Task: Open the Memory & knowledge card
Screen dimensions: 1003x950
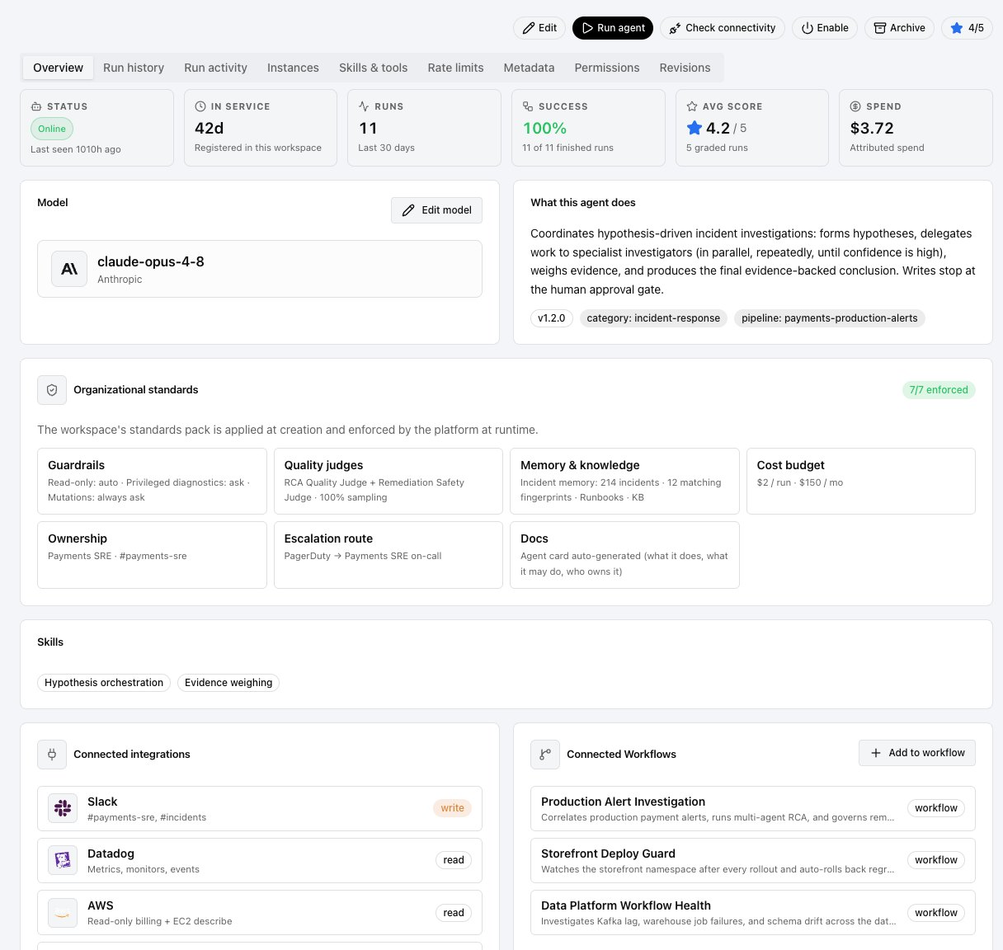Action: click(624, 482)
